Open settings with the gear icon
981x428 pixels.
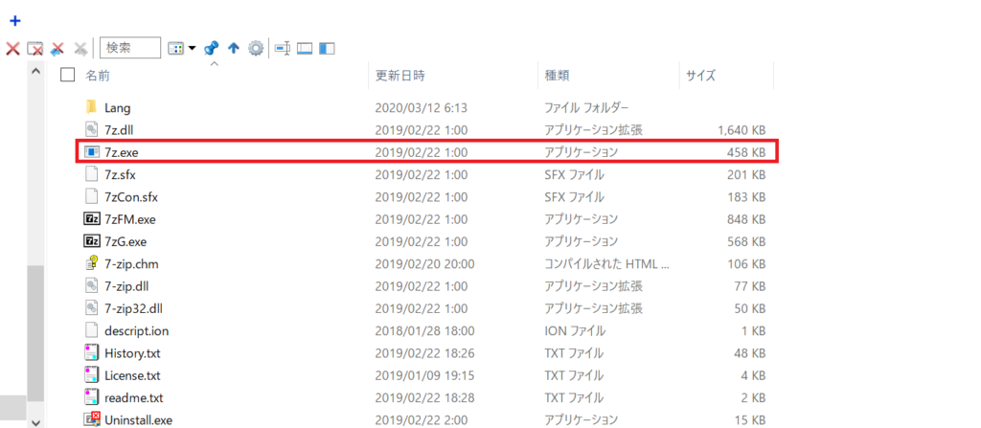point(255,48)
